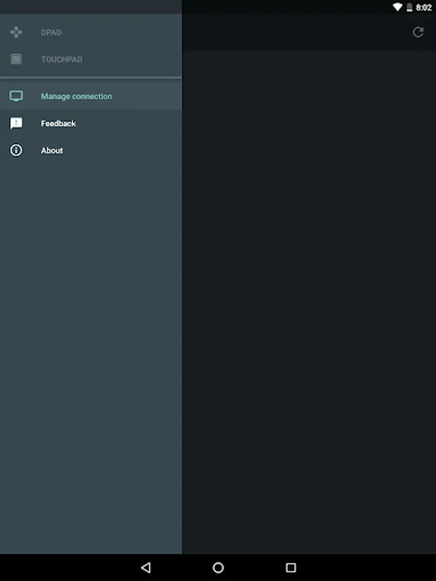
Task: Tap the Manage connection TV icon
Action: pyautogui.click(x=16, y=96)
